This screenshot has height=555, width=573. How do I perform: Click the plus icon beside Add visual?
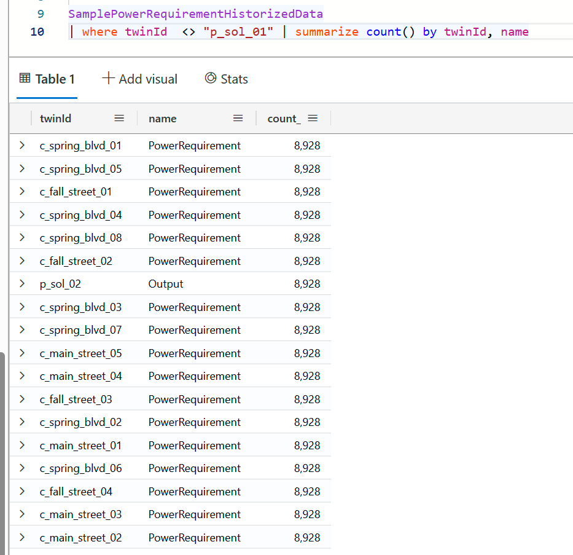(108, 78)
